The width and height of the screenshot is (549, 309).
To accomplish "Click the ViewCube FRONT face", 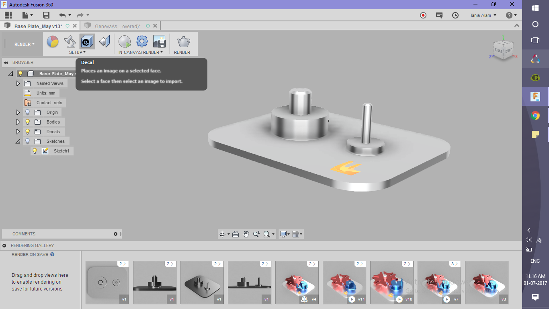I will 498,51.
